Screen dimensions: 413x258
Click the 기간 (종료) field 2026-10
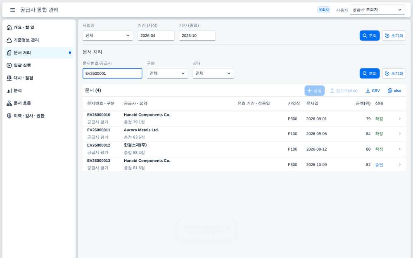(197, 36)
